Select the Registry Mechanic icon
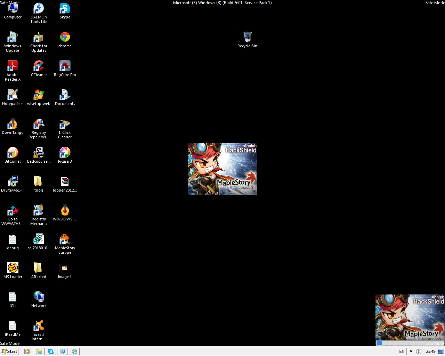 coord(39,215)
